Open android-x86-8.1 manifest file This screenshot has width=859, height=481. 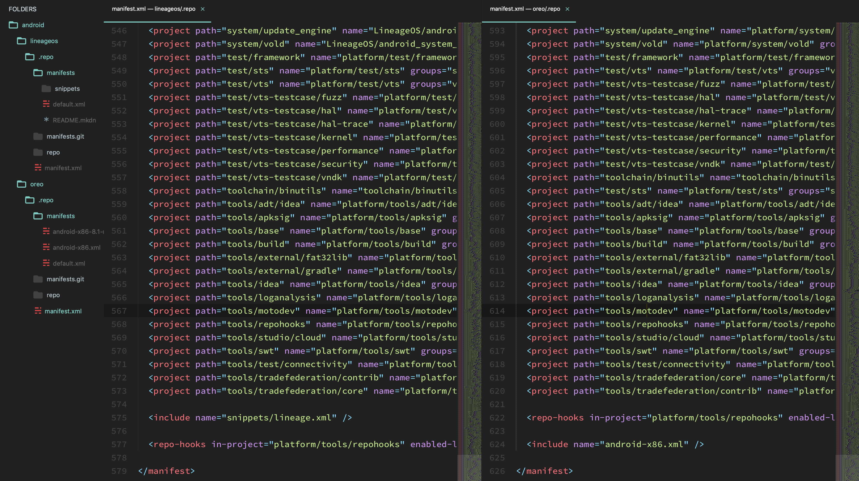coord(78,232)
